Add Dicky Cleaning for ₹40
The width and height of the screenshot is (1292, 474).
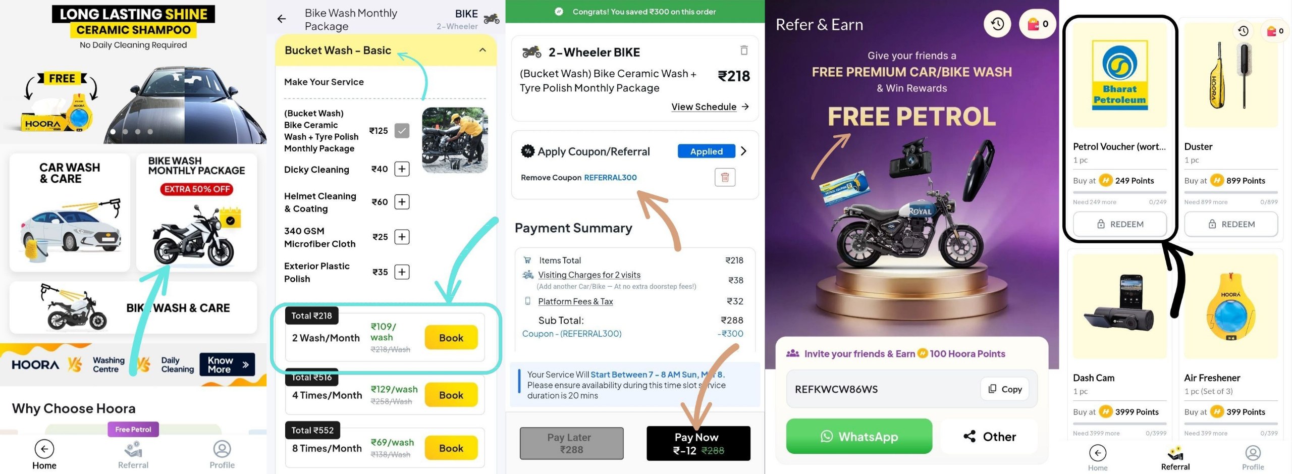[x=402, y=169]
